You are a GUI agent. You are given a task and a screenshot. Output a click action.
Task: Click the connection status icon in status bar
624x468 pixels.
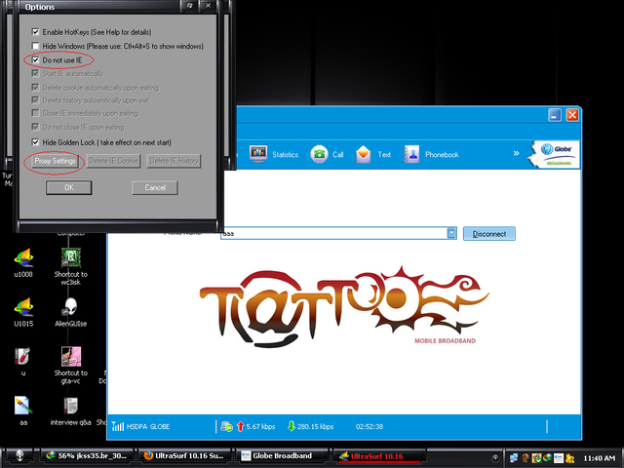point(226,426)
